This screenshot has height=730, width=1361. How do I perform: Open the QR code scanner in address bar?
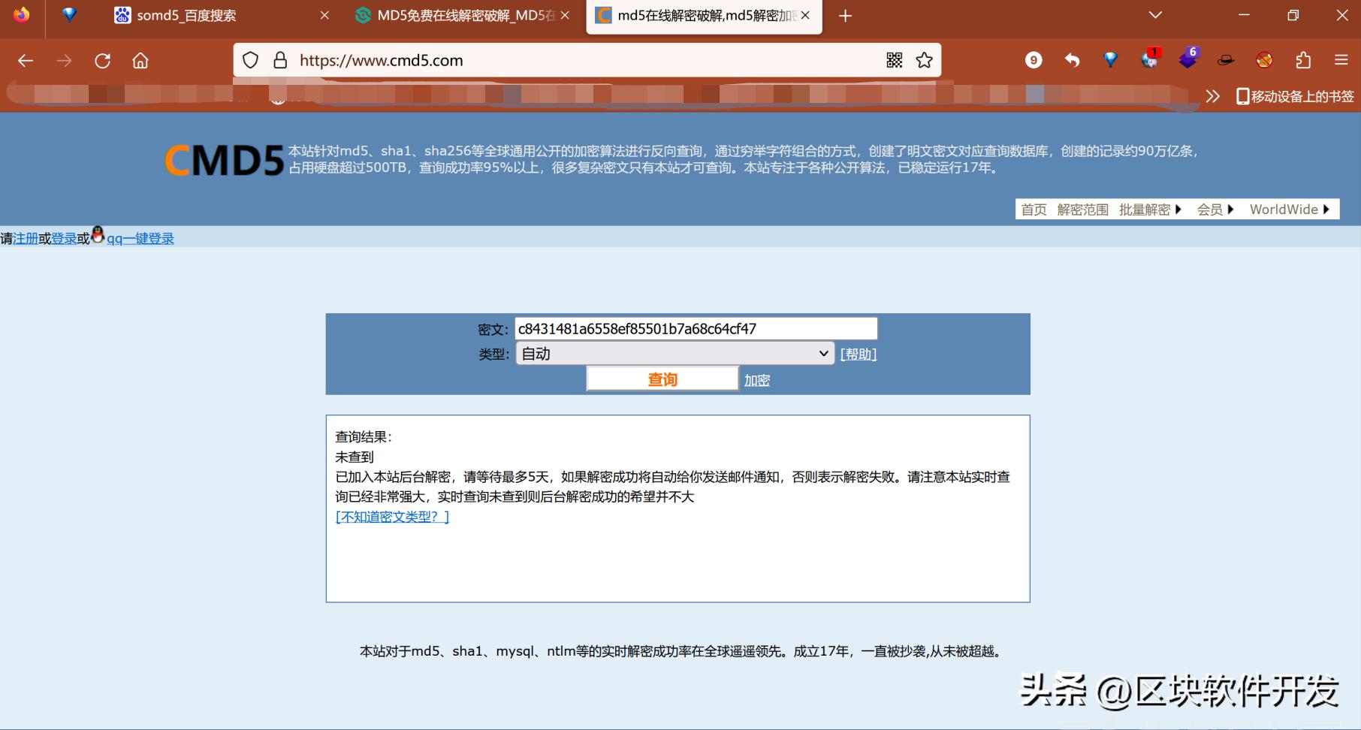(895, 60)
